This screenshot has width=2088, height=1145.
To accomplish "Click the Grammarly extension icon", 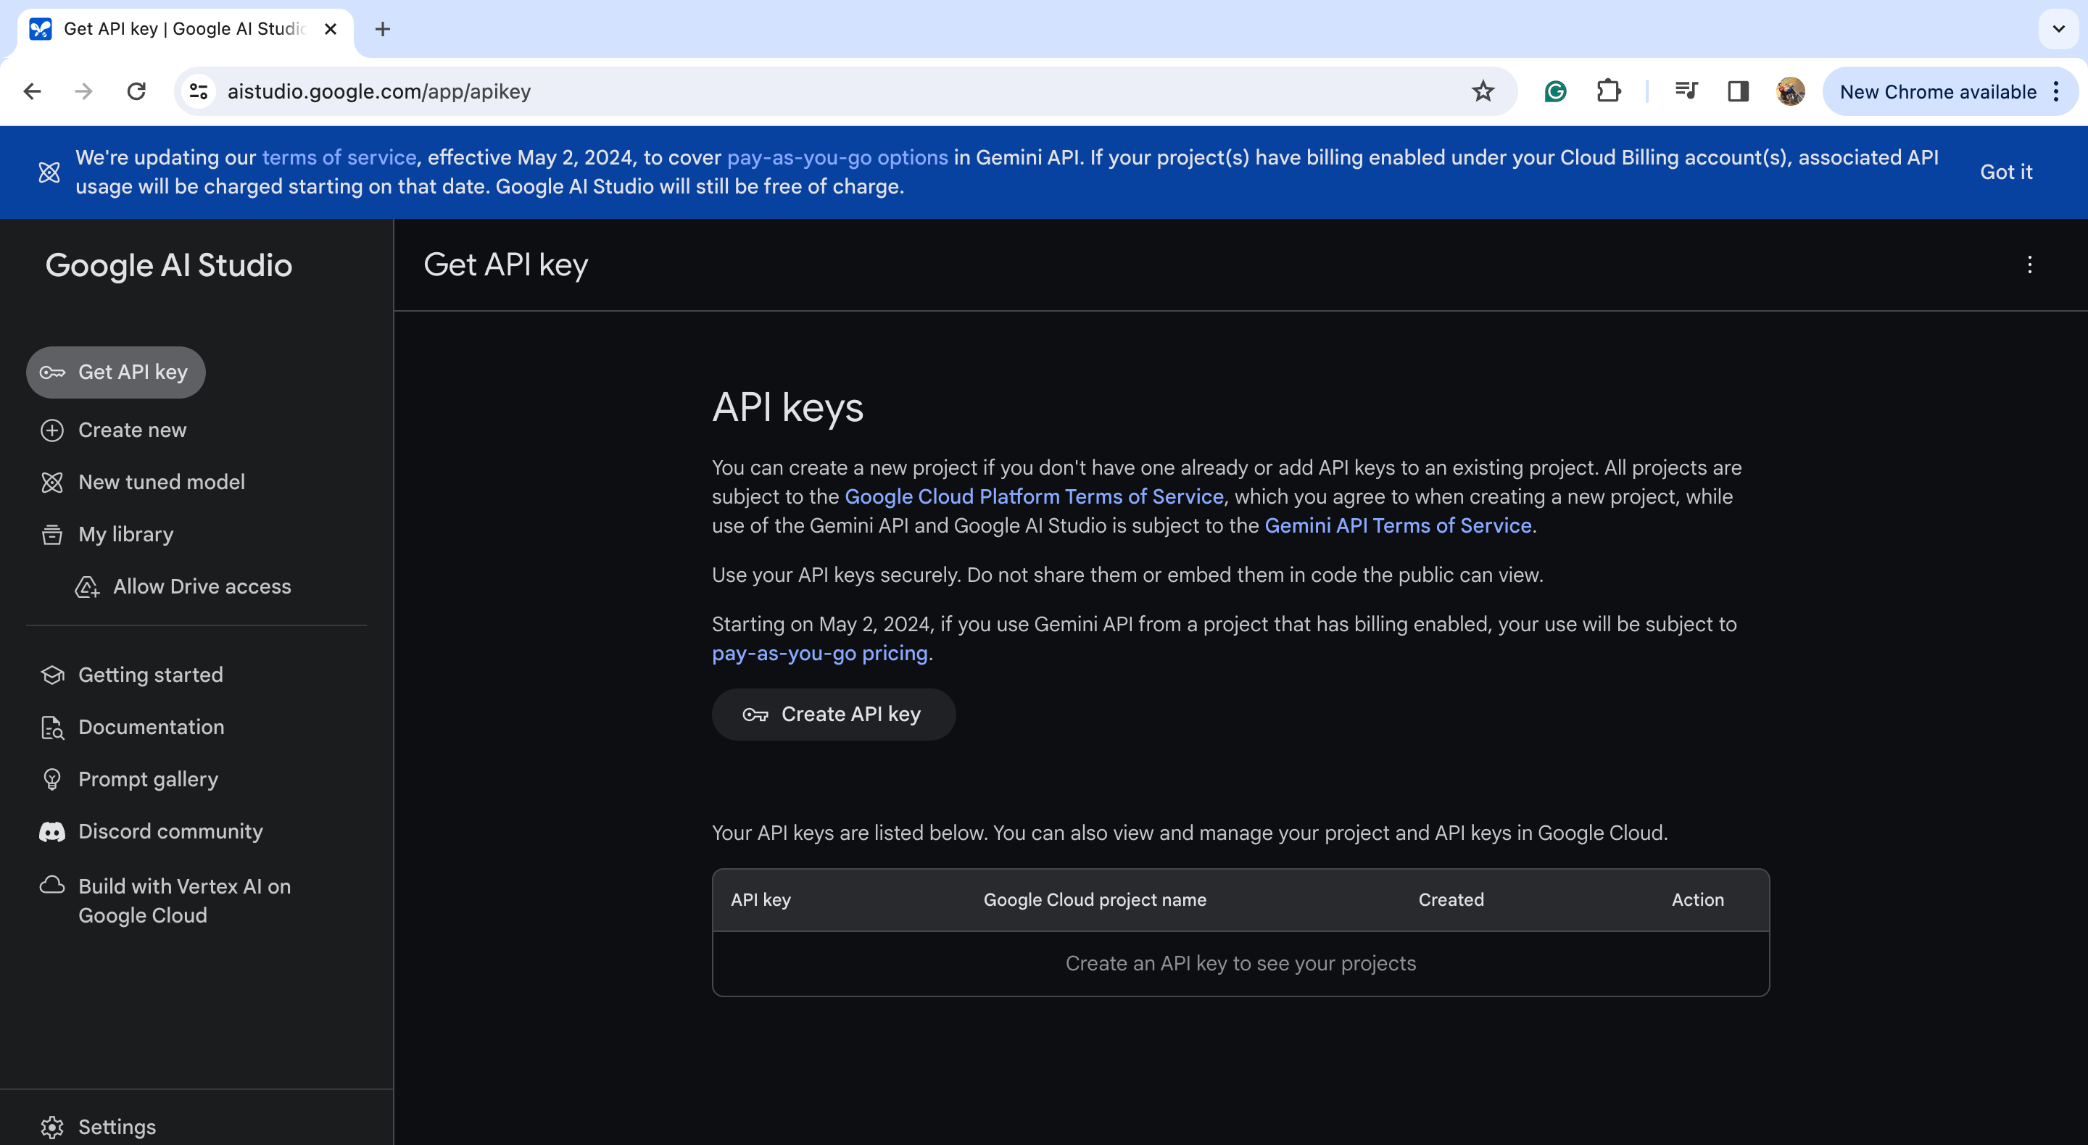I will coord(1554,91).
